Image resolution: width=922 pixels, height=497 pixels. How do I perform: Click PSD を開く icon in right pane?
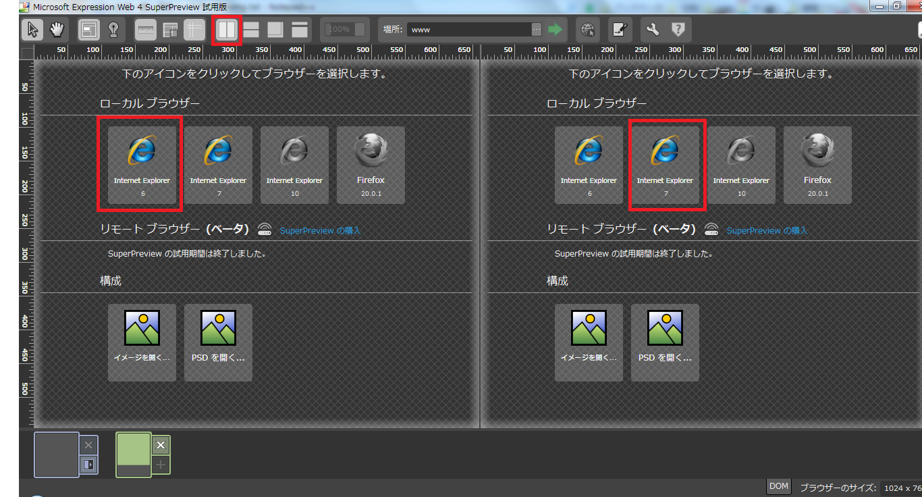665,342
